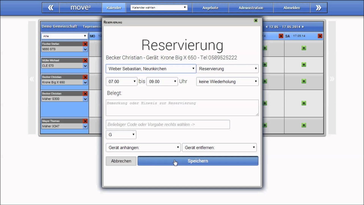Viewport: 364px width, 205px height.
Task: Change the end time 09.00 dropdown
Action: pos(162,81)
